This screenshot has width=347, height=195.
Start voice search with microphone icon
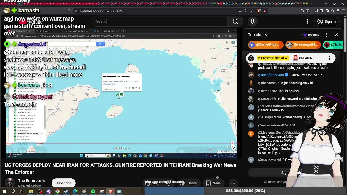[x=253, y=21]
